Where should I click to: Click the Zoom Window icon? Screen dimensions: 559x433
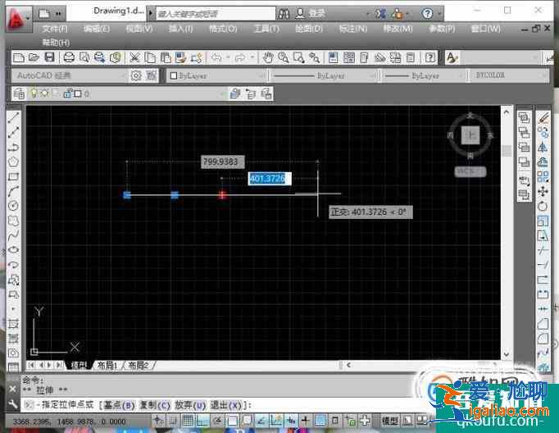click(298, 57)
